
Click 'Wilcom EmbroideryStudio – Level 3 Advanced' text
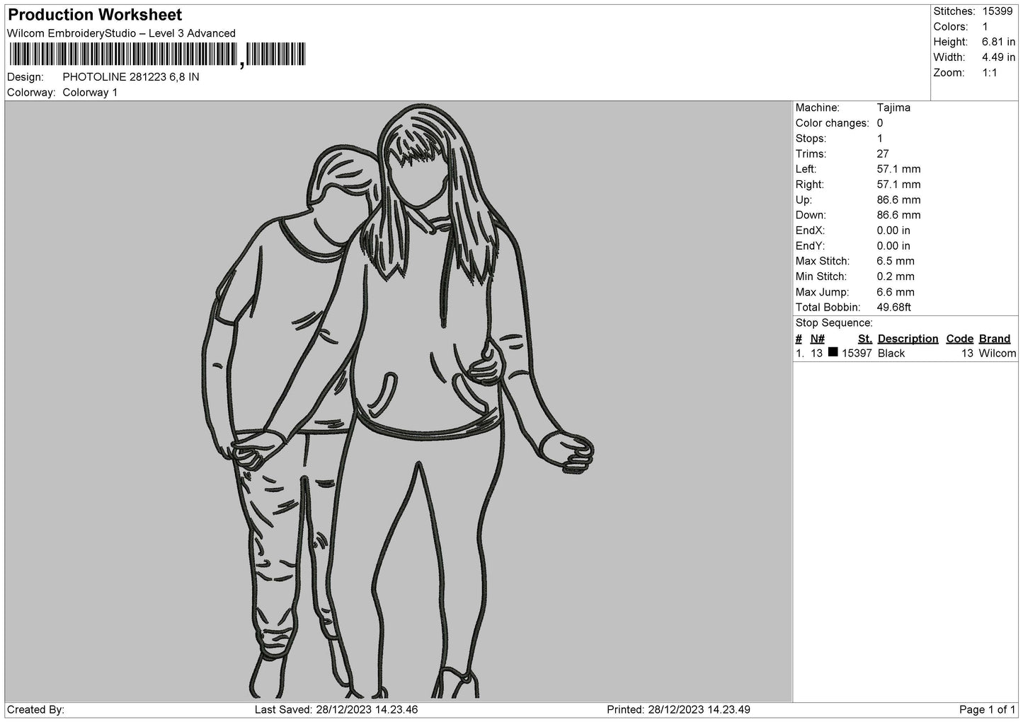click(x=121, y=33)
